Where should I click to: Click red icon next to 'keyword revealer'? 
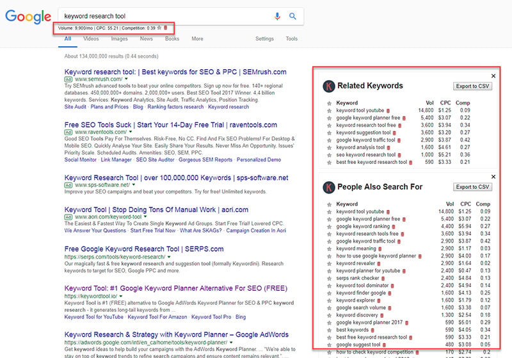coord(379,264)
